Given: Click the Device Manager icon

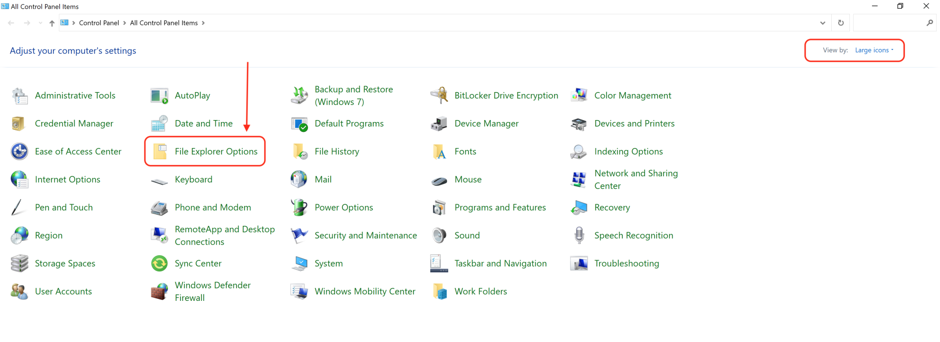Looking at the screenshot, I should (x=439, y=124).
